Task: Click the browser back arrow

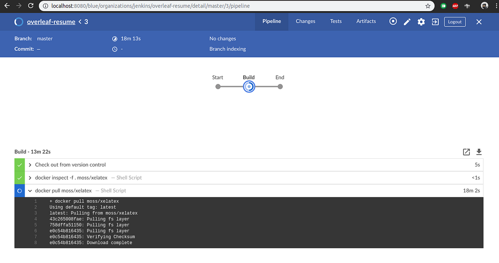Action: coord(7,6)
